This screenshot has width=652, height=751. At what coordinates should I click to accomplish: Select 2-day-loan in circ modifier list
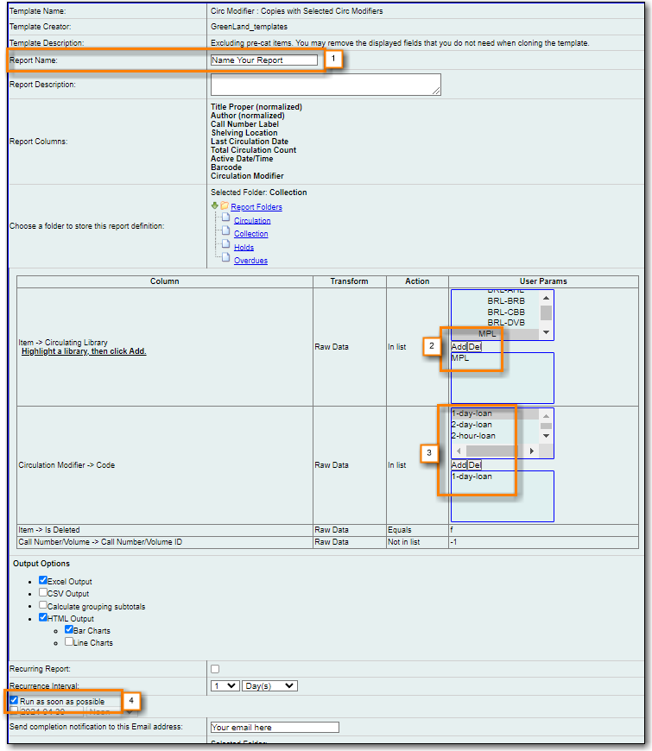472,425
